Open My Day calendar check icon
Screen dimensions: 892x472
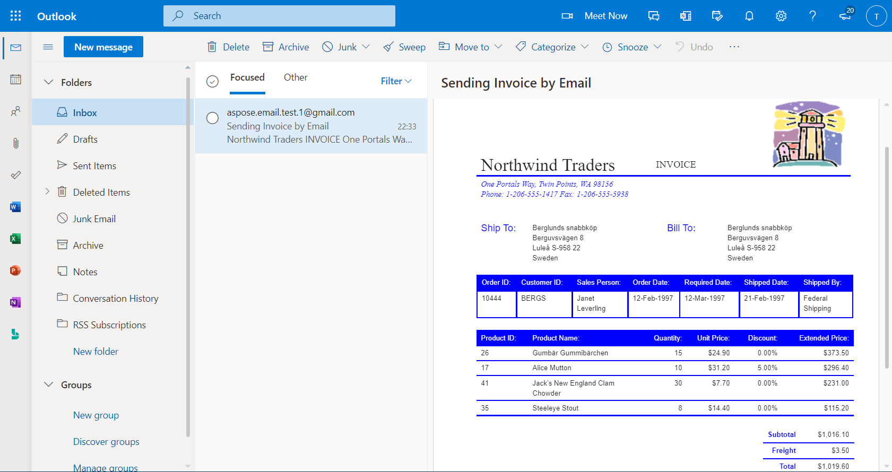point(717,16)
